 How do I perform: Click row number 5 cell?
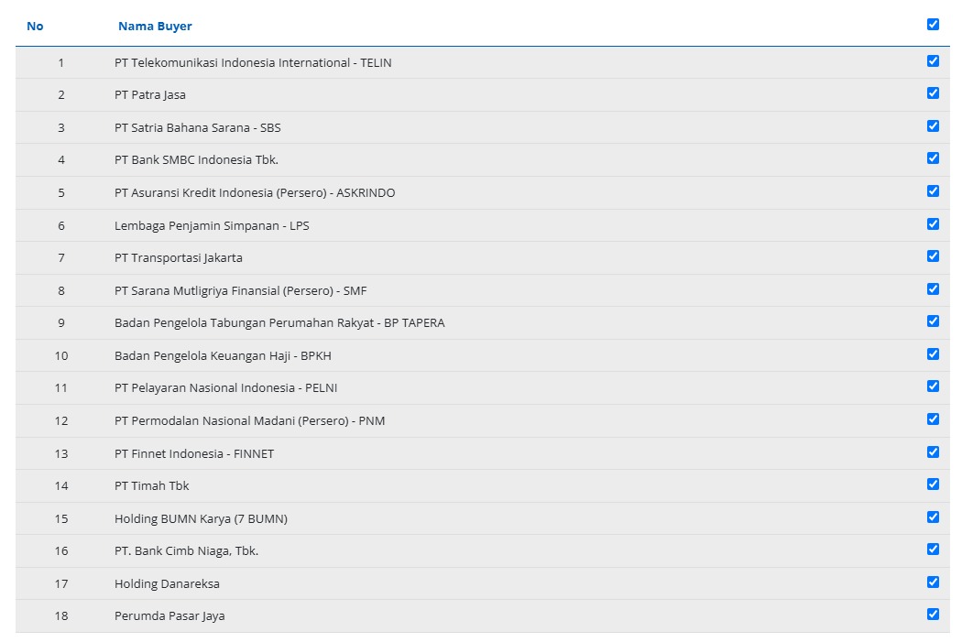[x=61, y=193]
